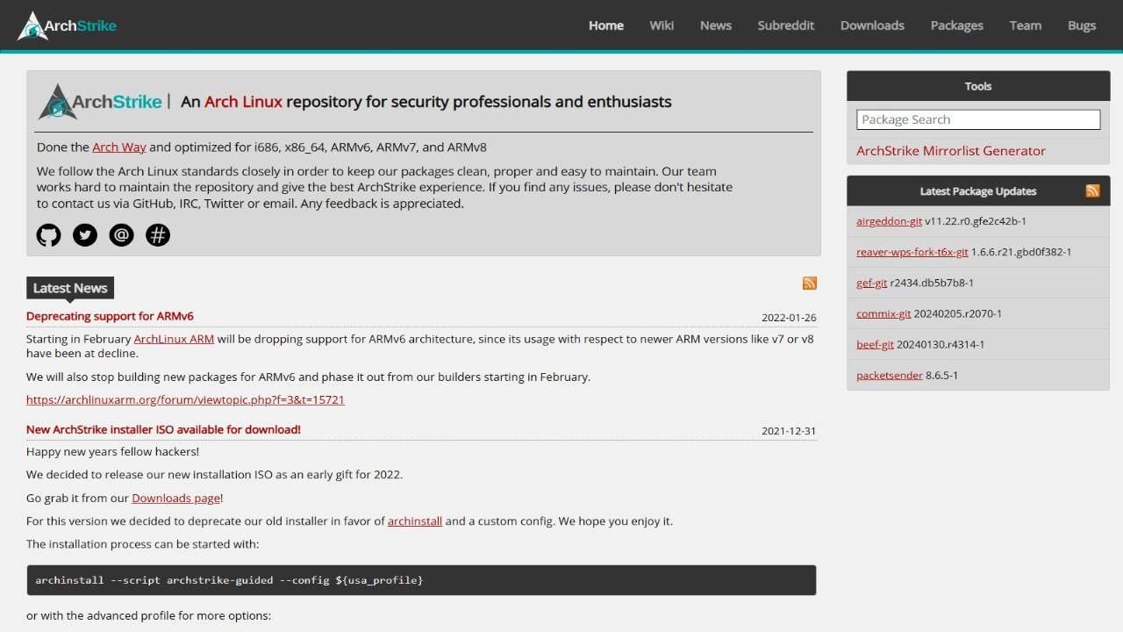Click the ArchStrike logo in the navbar
Viewport: 1123px width, 632px height.
coord(67,25)
